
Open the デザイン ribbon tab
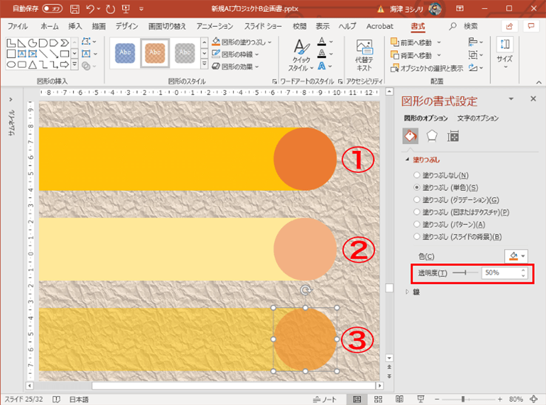127,27
